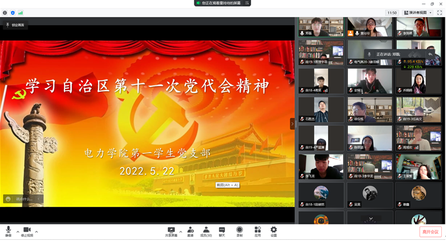Click microphone icon on 郑磊 tile
Image resolution: width=446 pixels, height=241 pixels.
[x=302, y=34]
